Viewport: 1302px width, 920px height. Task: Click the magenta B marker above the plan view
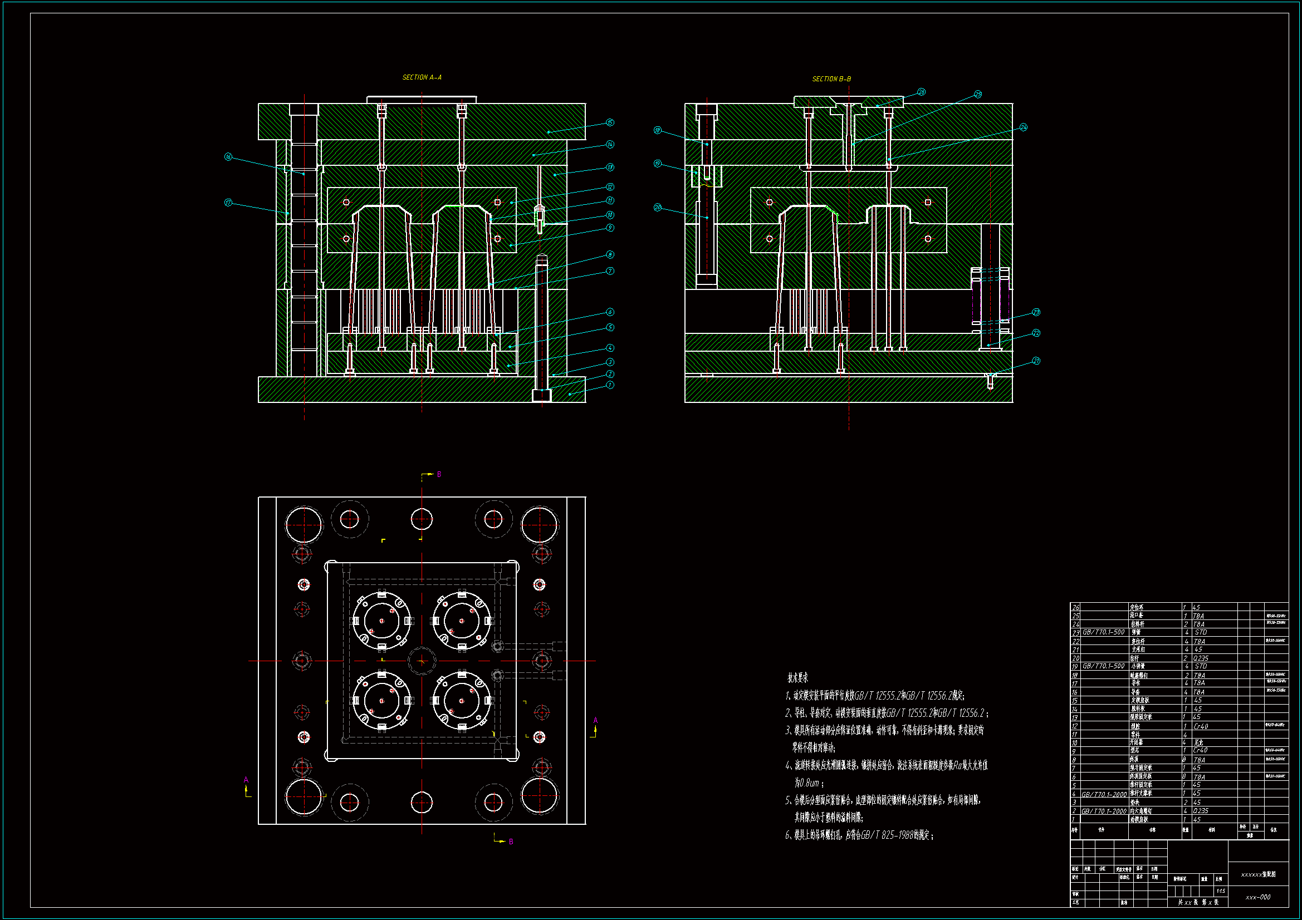(439, 474)
